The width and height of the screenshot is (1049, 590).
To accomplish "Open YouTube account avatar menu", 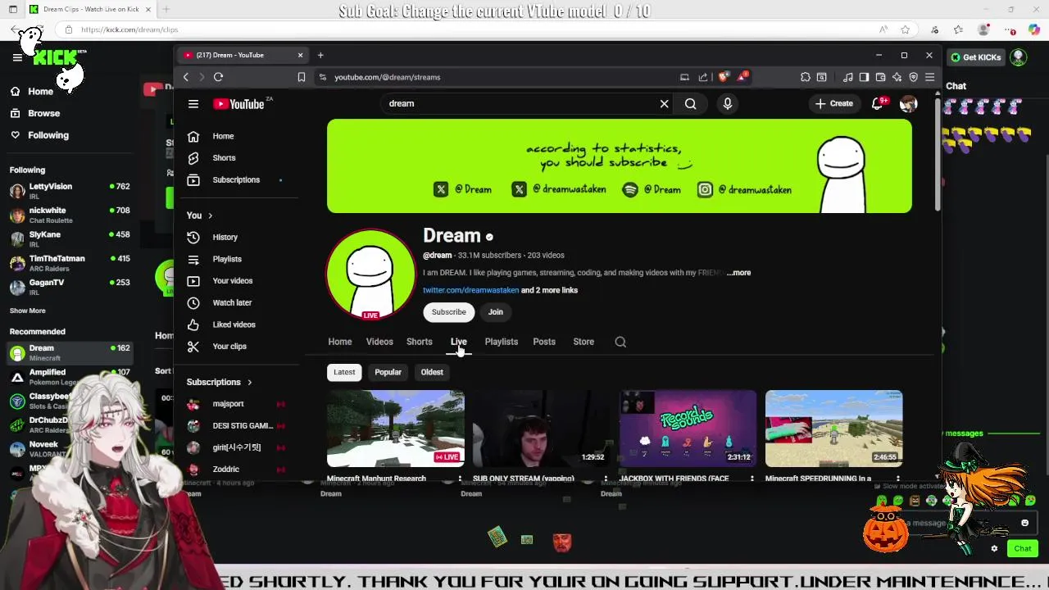I will (x=908, y=104).
